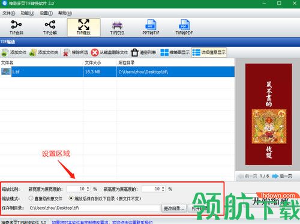Go to 后一页 next page
Viewport: 300px width, 224px height.
point(282,176)
